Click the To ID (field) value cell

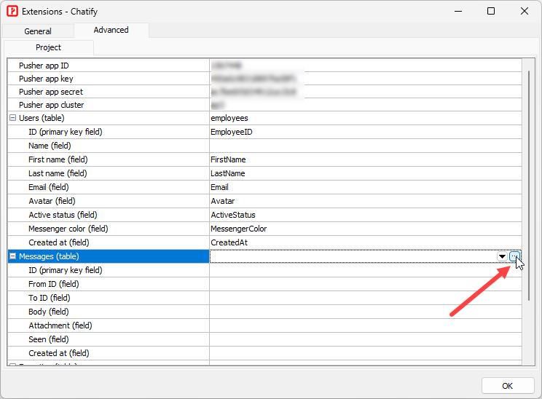(366, 298)
